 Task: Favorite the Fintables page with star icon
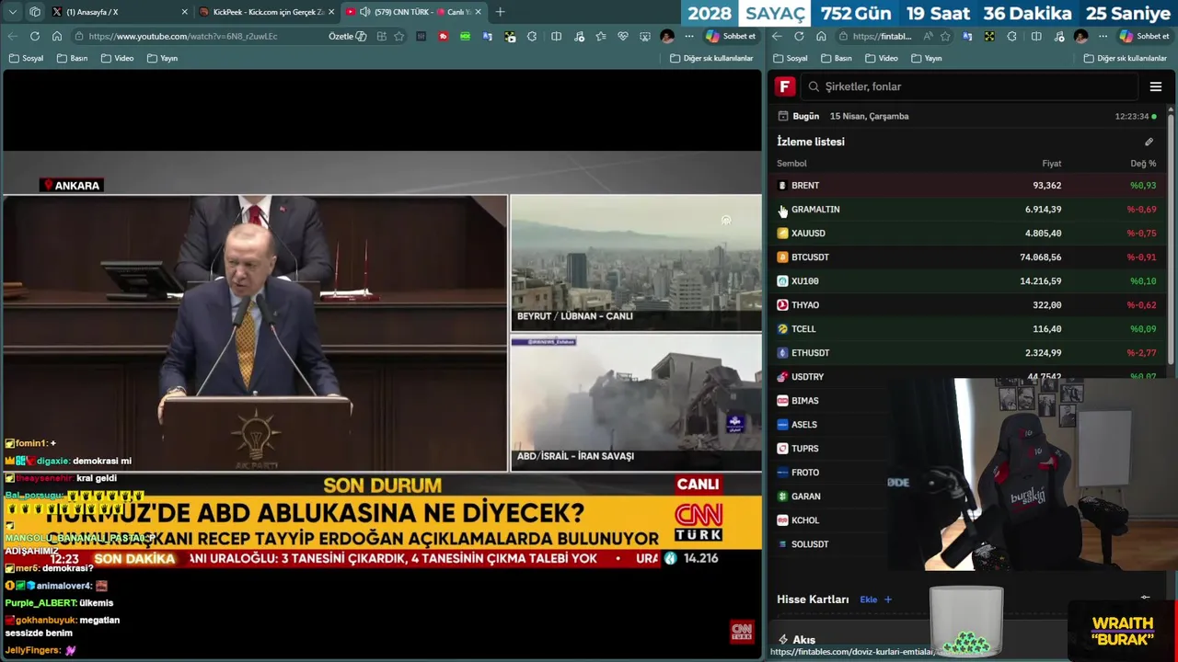tap(945, 36)
